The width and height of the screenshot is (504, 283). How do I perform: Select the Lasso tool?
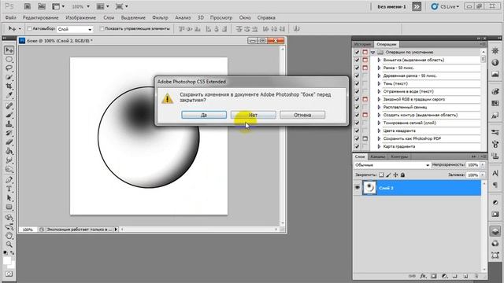[9, 68]
